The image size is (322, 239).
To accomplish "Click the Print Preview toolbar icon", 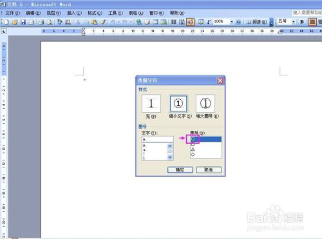I will point(50,22).
